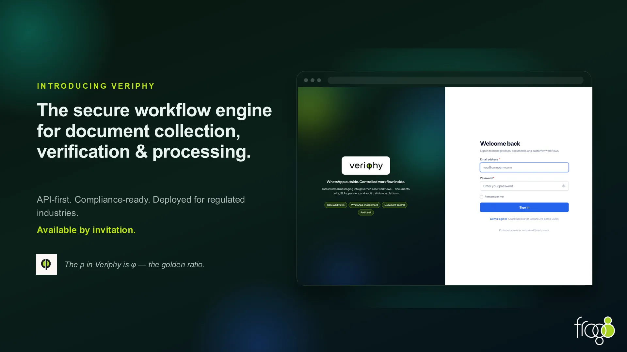Select the Document control tag

click(394, 205)
